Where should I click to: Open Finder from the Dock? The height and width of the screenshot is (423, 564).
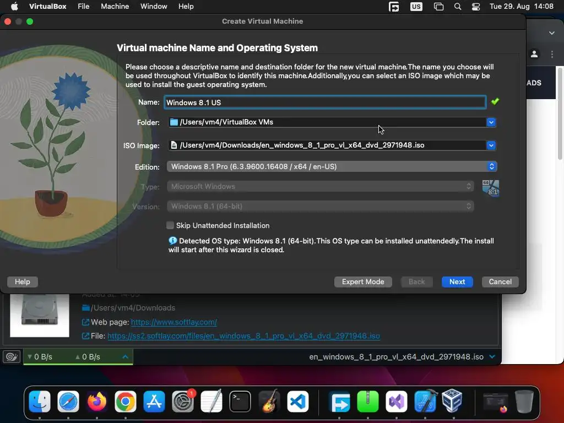[40, 401]
